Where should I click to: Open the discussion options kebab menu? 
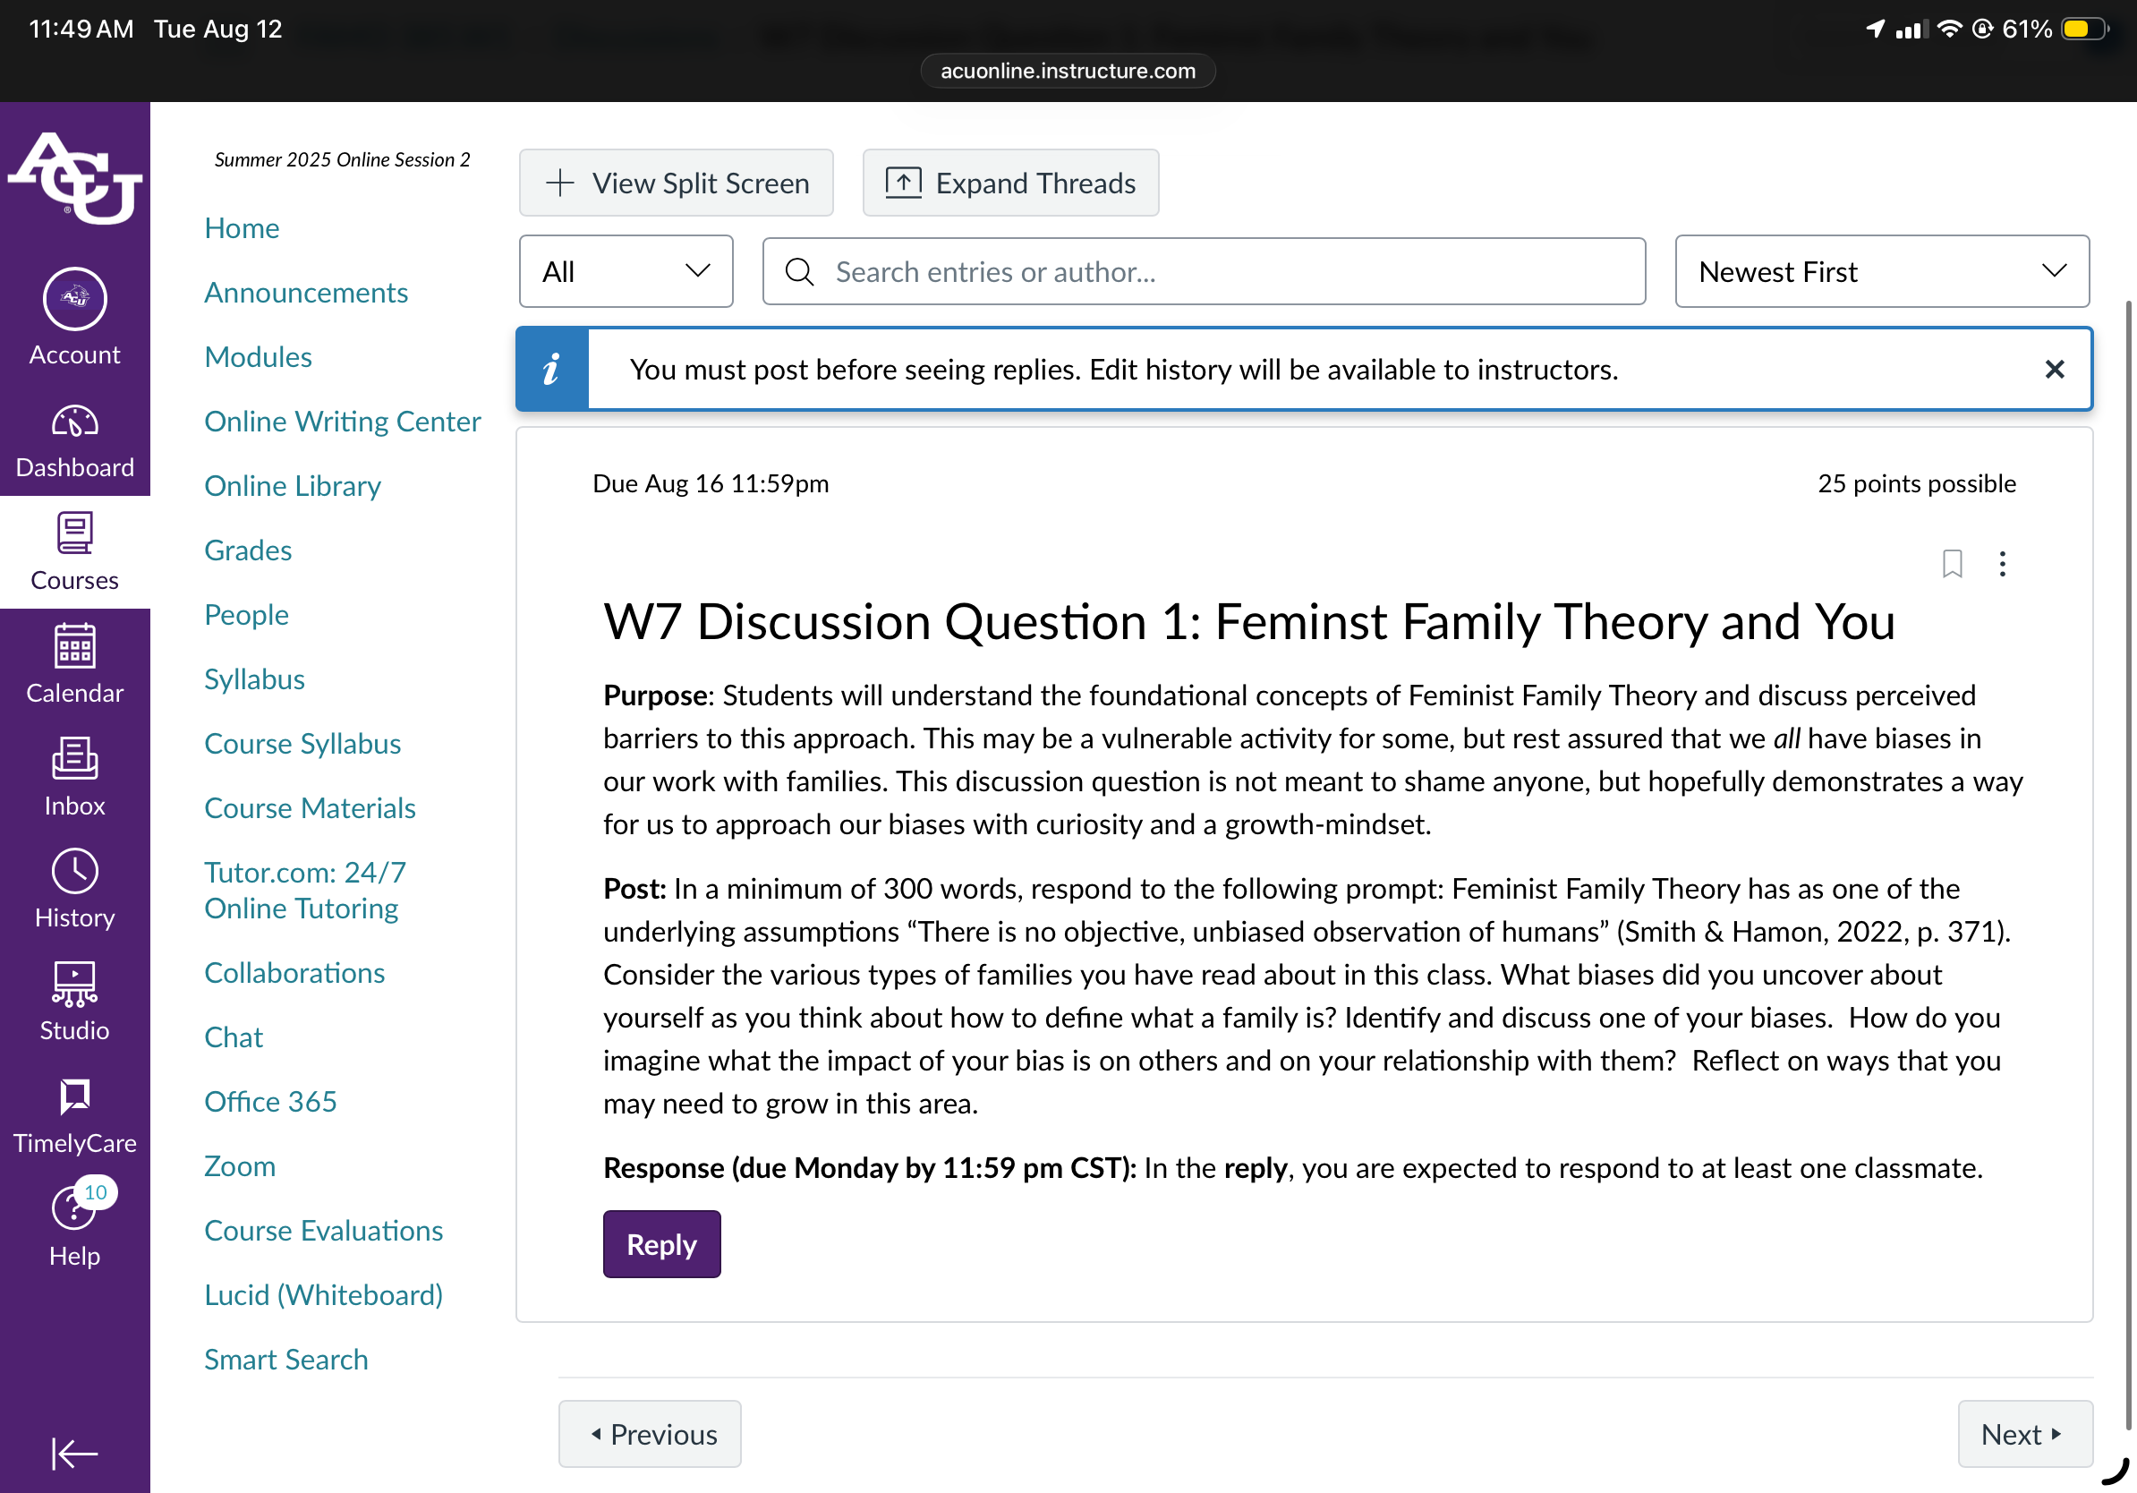coord(2002,563)
